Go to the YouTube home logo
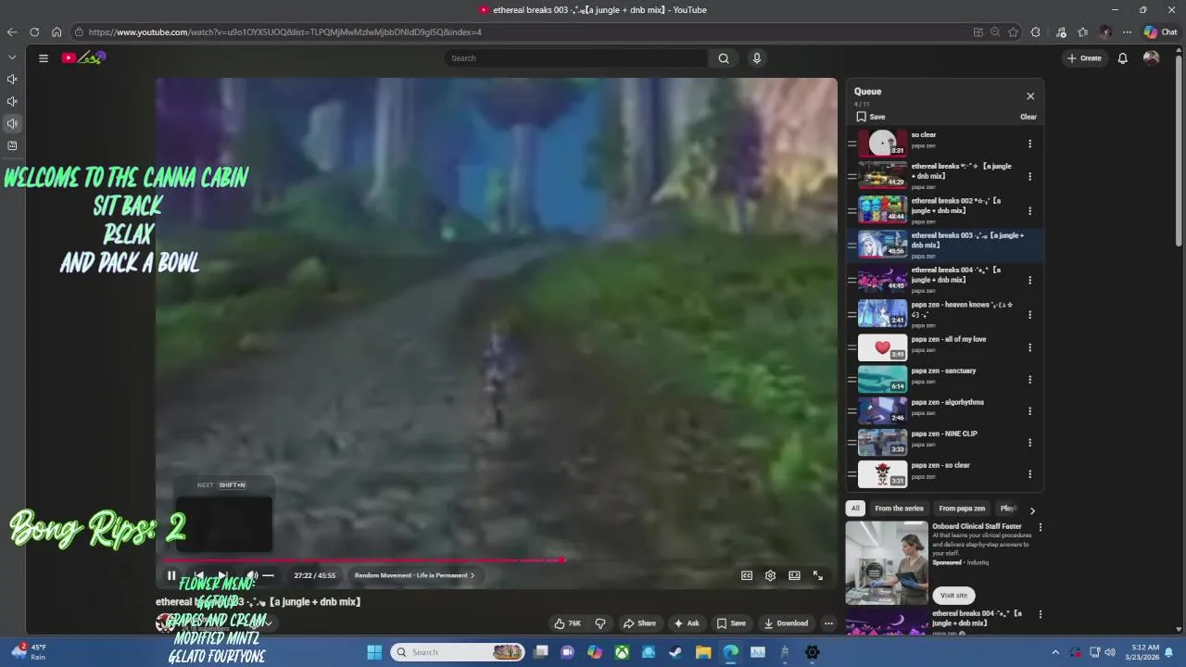This screenshot has height=667, width=1186. (83, 57)
